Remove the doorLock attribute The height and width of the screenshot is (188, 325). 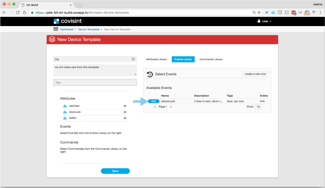pyautogui.click(x=125, y=112)
